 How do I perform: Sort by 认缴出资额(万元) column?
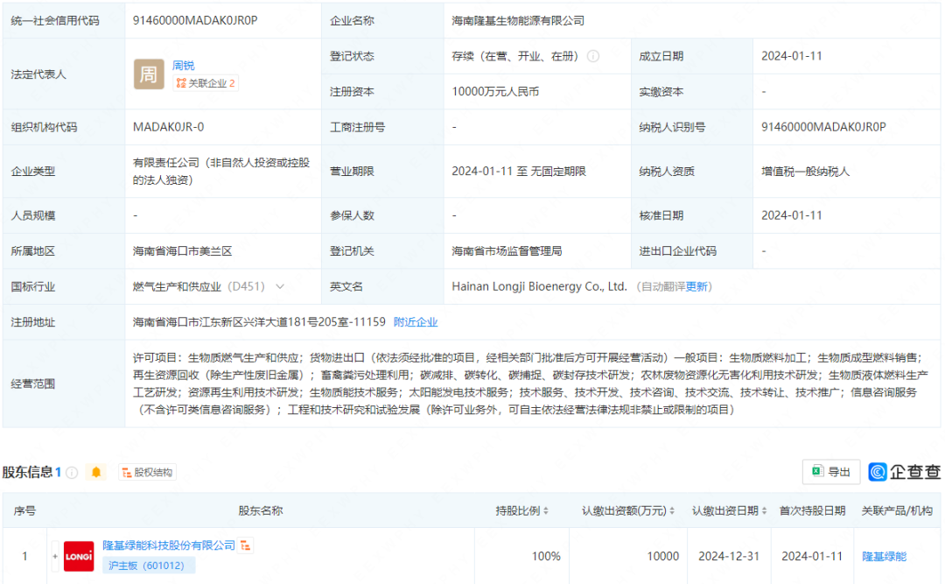[x=629, y=510]
